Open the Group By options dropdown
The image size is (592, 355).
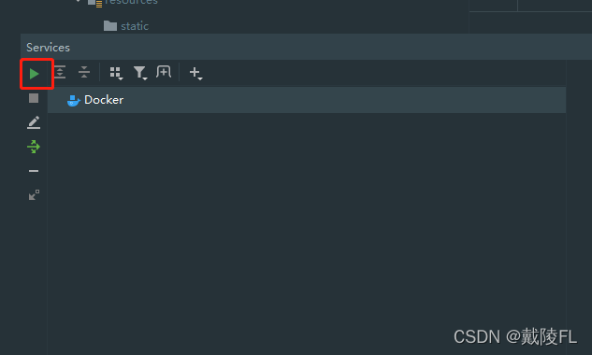116,73
